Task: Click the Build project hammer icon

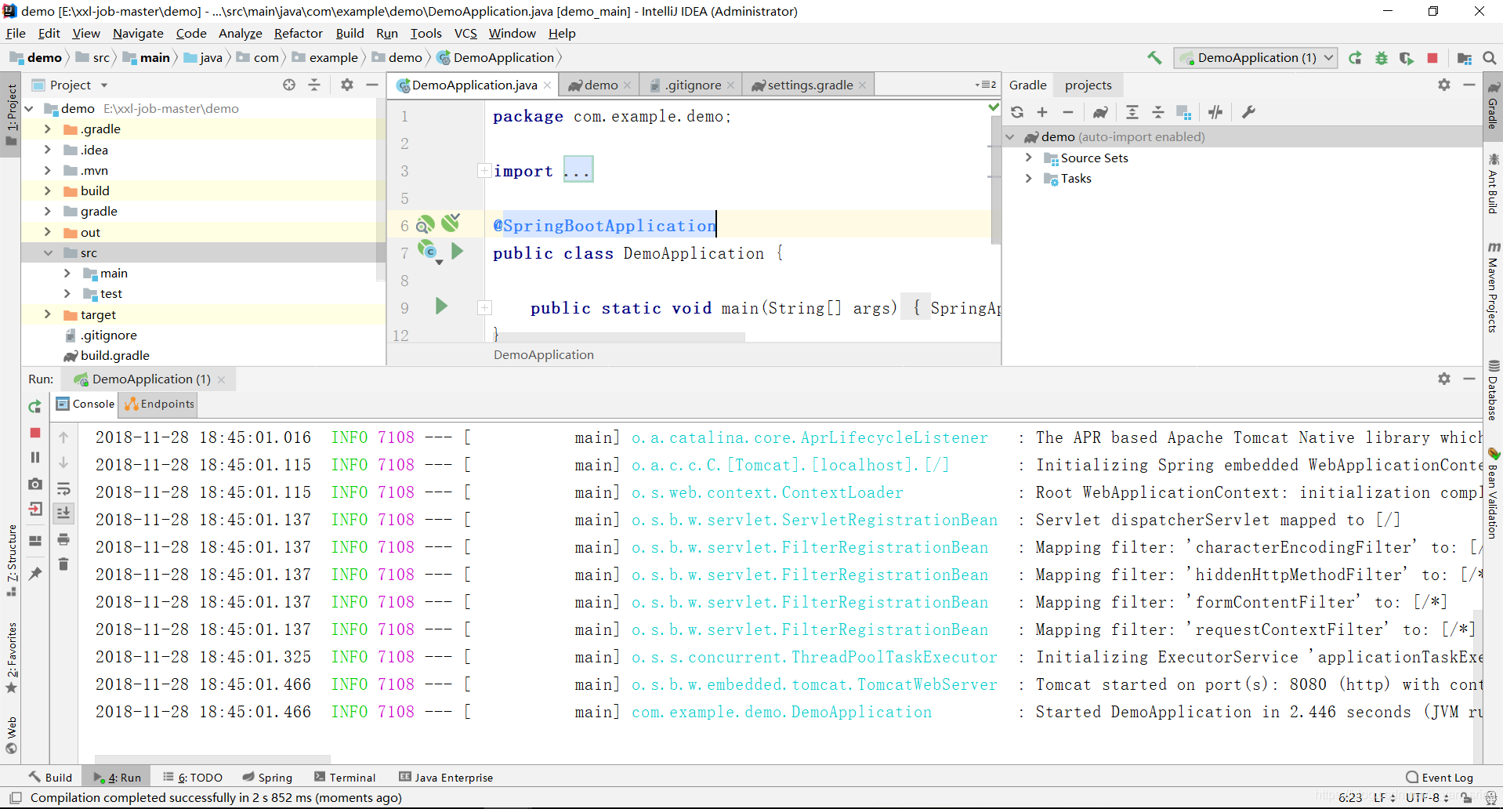Action: coord(1154,58)
